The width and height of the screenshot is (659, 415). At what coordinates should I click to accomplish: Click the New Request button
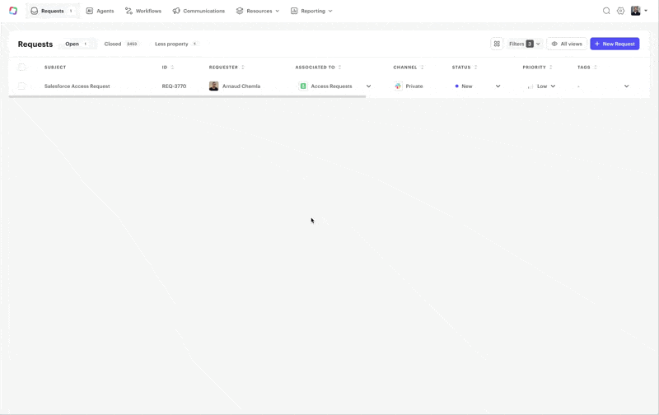pyautogui.click(x=615, y=44)
